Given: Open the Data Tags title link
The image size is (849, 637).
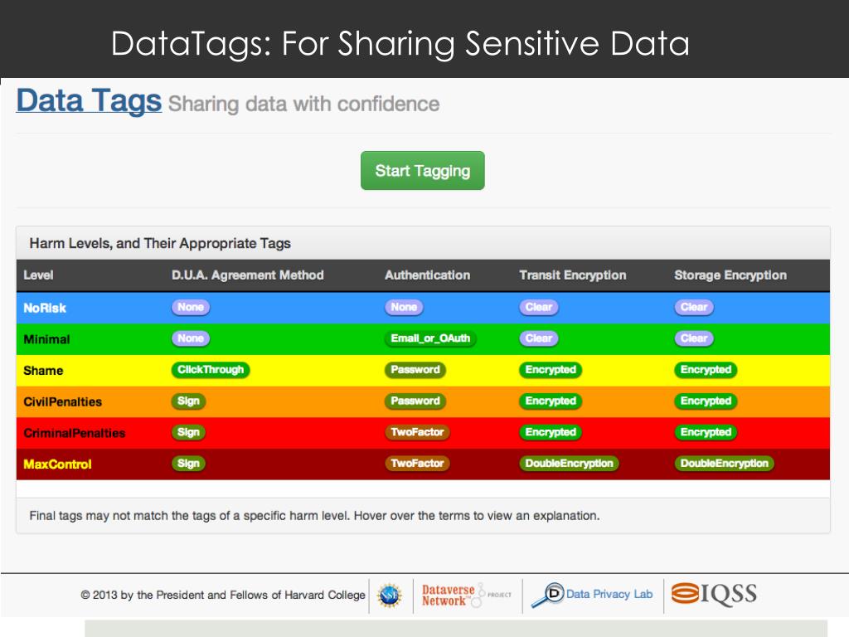Looking at the screenshot, I should click(x=89, y=100).
